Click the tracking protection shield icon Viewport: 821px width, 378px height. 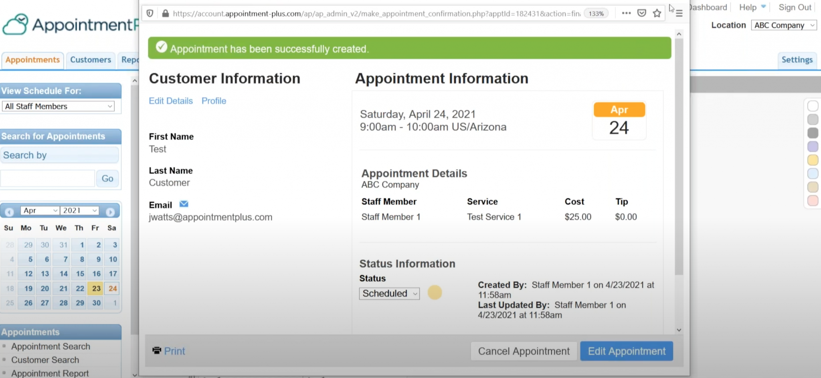[150, 13]
